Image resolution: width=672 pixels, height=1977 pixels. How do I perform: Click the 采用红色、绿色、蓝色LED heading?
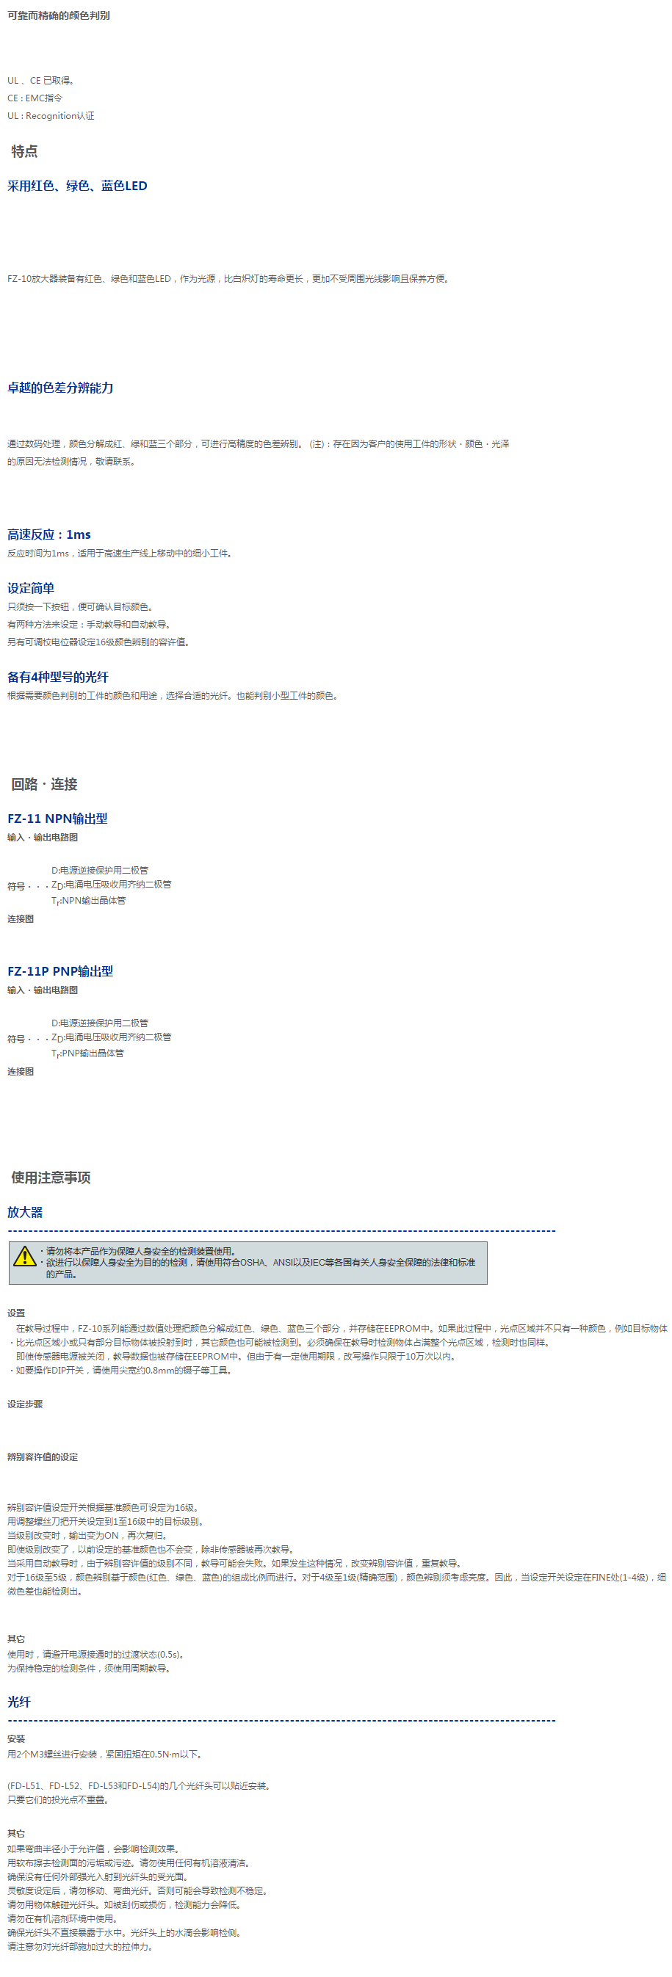pyautogui.click(x=77, y=186)
